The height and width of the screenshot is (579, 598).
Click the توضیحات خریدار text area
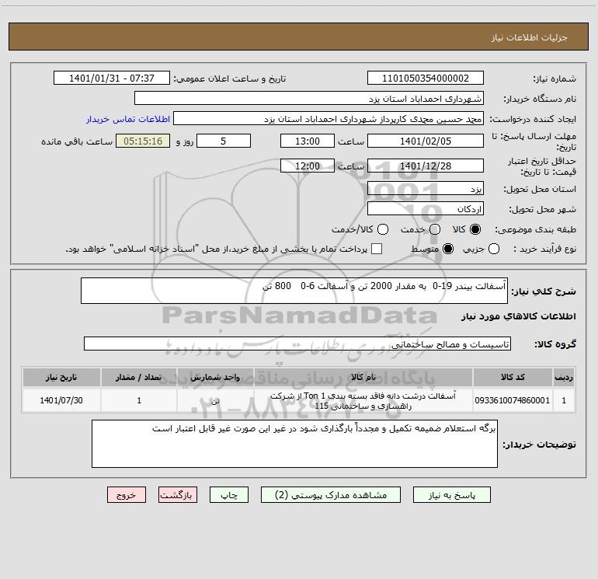(294, 444)
